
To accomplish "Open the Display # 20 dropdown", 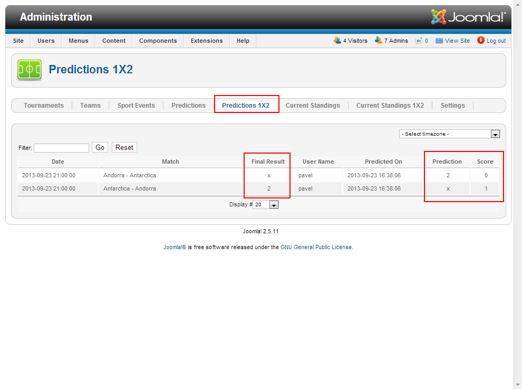I will [266, 205].
